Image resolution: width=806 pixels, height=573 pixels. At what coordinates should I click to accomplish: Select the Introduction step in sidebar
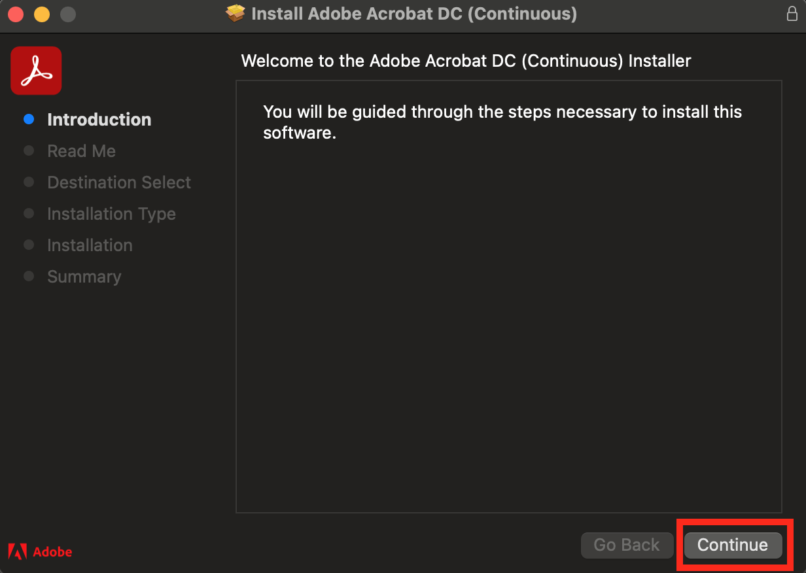pos(99,120)
